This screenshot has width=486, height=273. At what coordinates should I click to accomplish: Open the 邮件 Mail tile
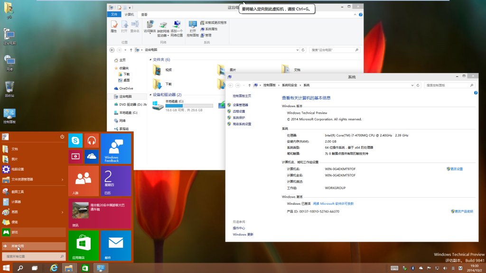point(116,245)
